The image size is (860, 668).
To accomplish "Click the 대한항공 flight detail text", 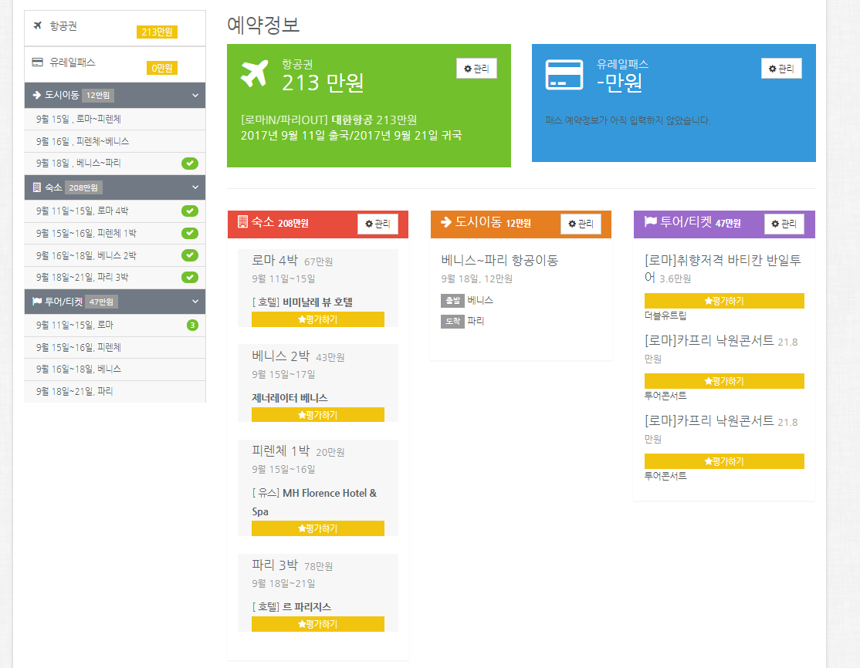I will 329,120.
